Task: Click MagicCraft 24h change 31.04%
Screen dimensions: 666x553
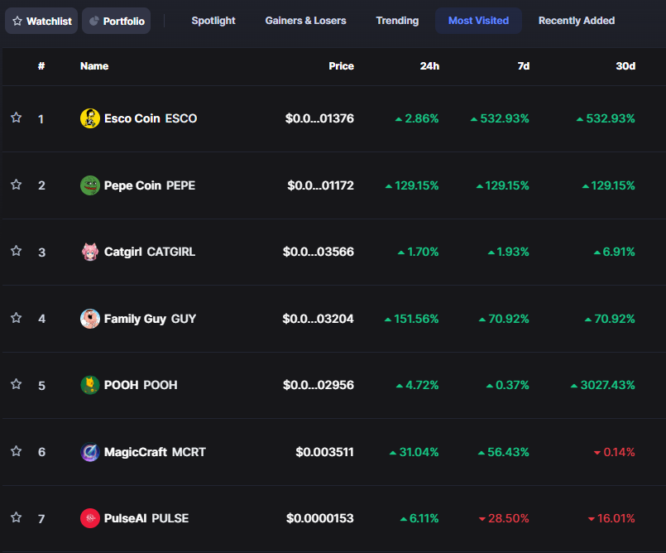Action: (x=414, y=452)
